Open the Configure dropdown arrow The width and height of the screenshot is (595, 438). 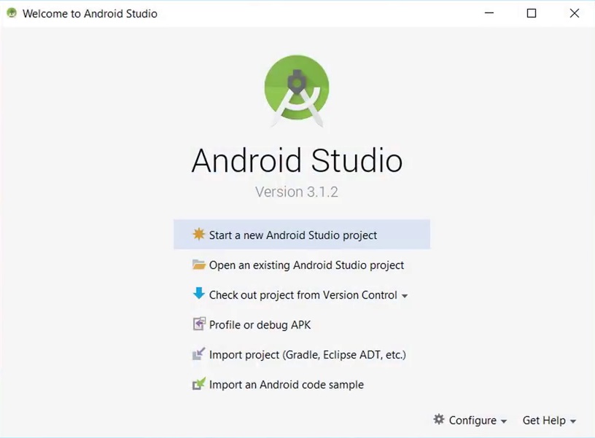(504, 421)
